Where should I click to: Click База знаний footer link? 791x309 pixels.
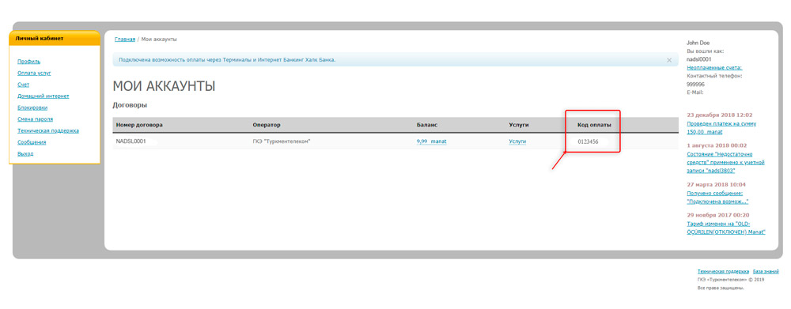(766, 272)
